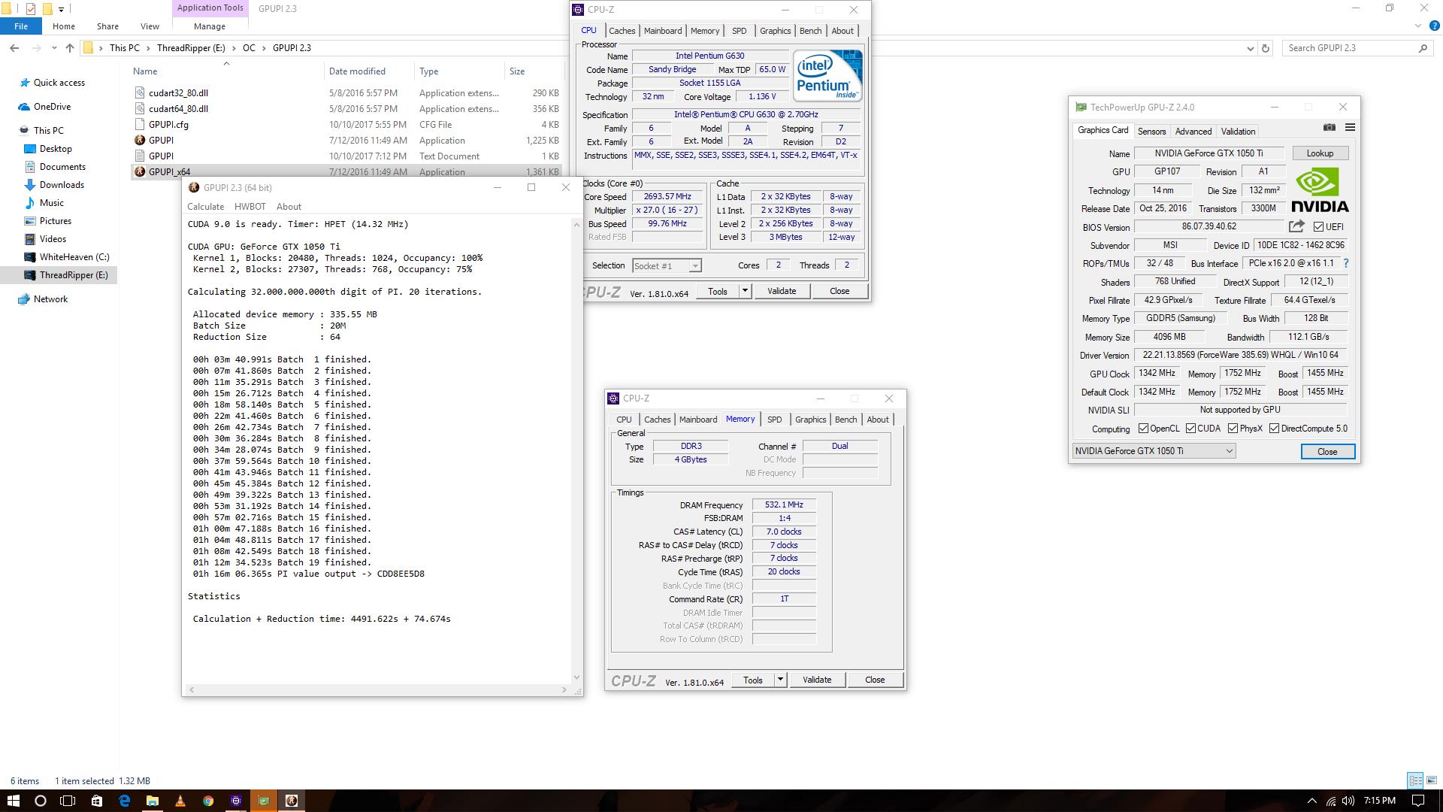This screenshot has height=812, width=1443.
Task: Click Validate in the CPU-Z CPU window
Action: 781,291
